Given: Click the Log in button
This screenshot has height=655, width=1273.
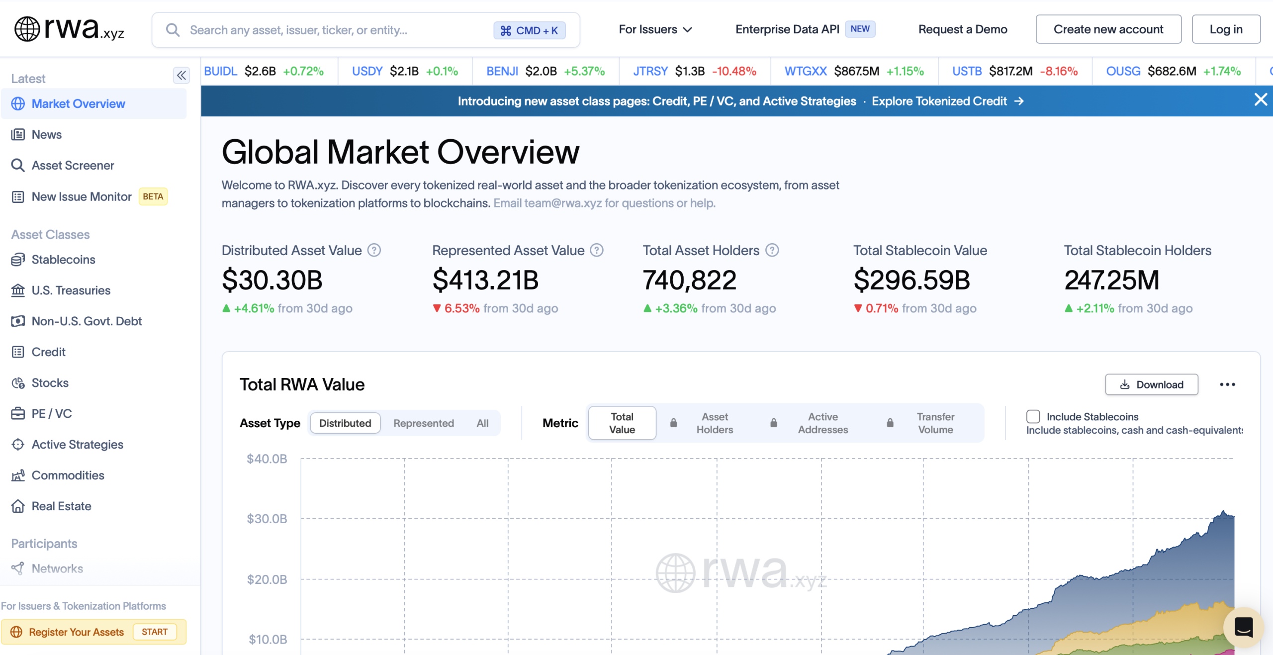Looking at the screenshot, I should [1226, 29].
